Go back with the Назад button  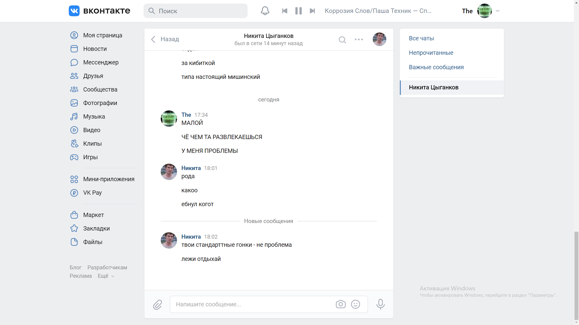coord(165,39)
